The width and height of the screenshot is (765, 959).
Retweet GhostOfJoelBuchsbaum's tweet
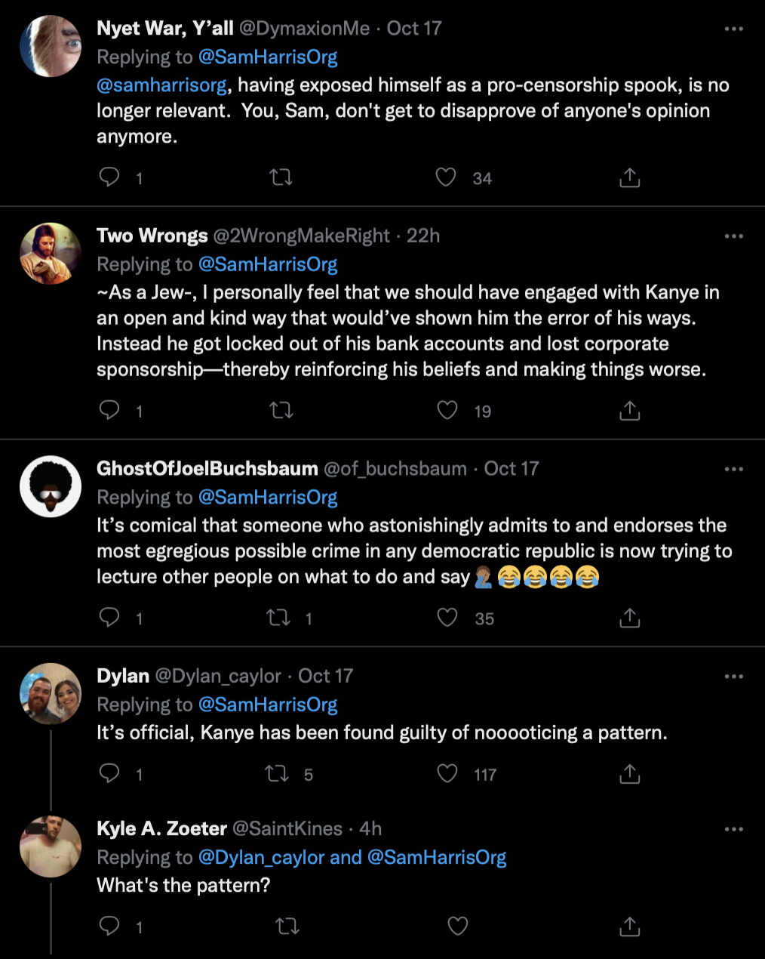[278, 618]
